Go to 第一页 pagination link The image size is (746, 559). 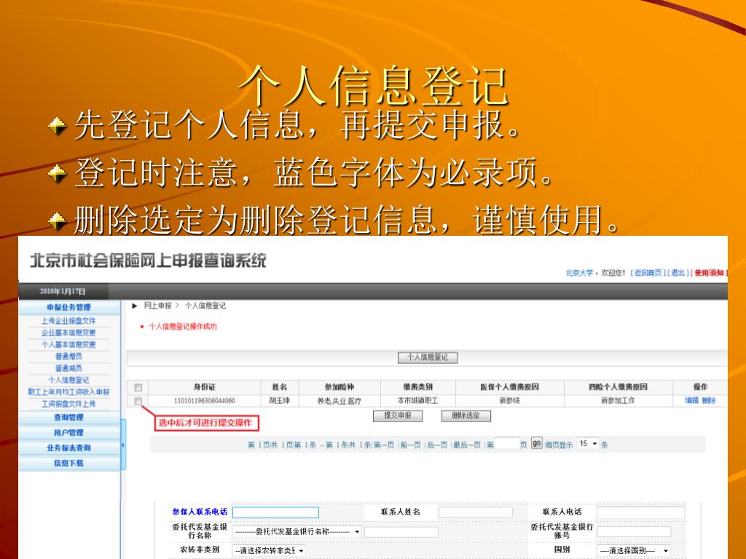[x=384, y=445]
